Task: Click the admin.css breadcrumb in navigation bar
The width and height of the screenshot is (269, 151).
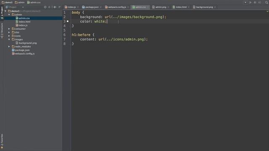Action: pos(34,3)
